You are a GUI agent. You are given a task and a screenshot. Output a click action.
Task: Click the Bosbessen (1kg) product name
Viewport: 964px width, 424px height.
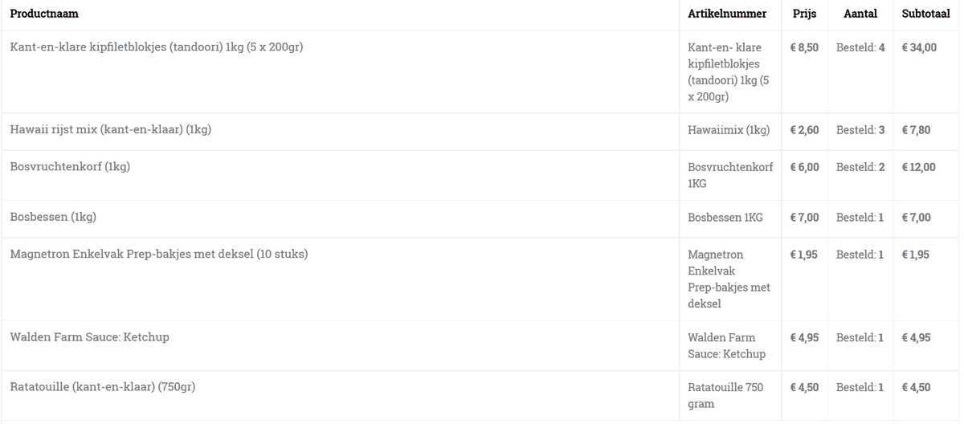coord(53,217)
